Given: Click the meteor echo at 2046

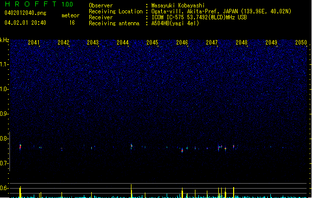Looking at the screenshot, I should 182,150.
